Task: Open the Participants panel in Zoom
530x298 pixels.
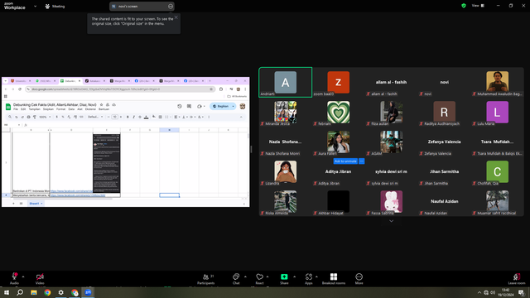Action: point(206,279)
